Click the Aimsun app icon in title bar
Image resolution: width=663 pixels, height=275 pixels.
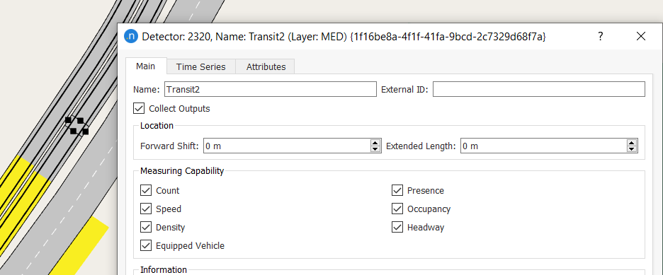[131, 36]
